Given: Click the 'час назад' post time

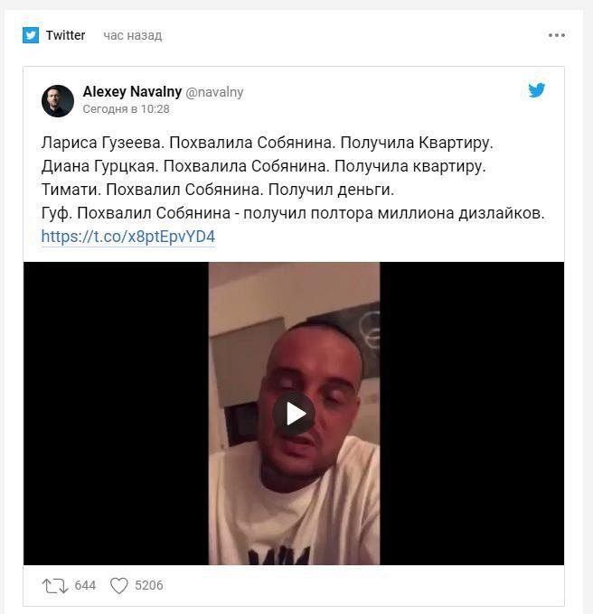Looking at the screenshot, I should click(133, 35).
